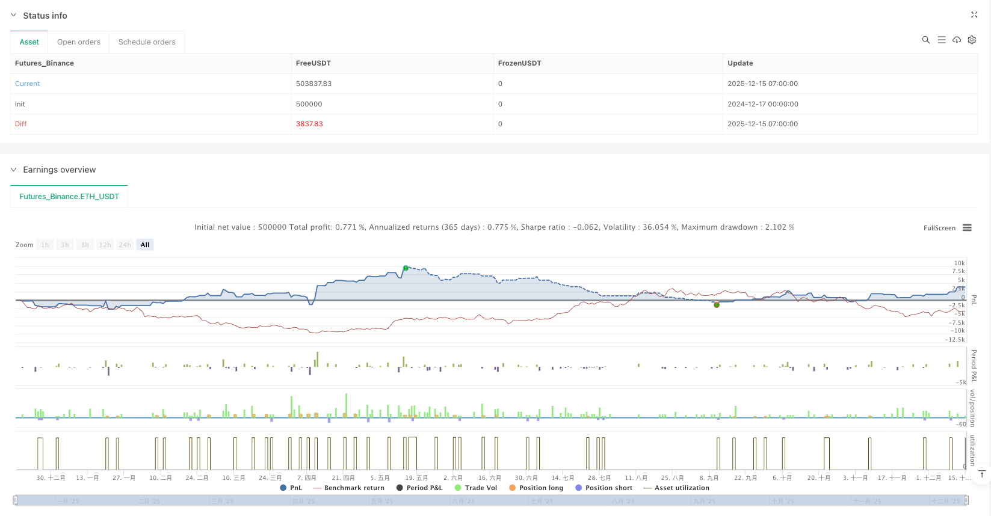Click the cloud download icon
Screen dimensions: 991x516
957,40
